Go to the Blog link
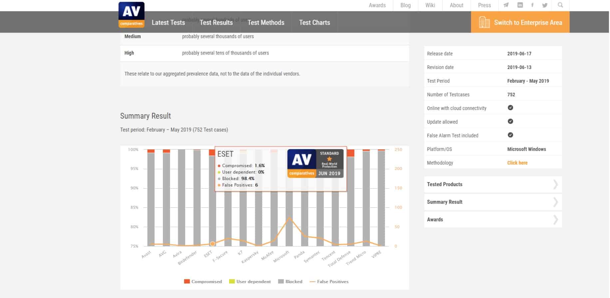 tap(405, 5)
